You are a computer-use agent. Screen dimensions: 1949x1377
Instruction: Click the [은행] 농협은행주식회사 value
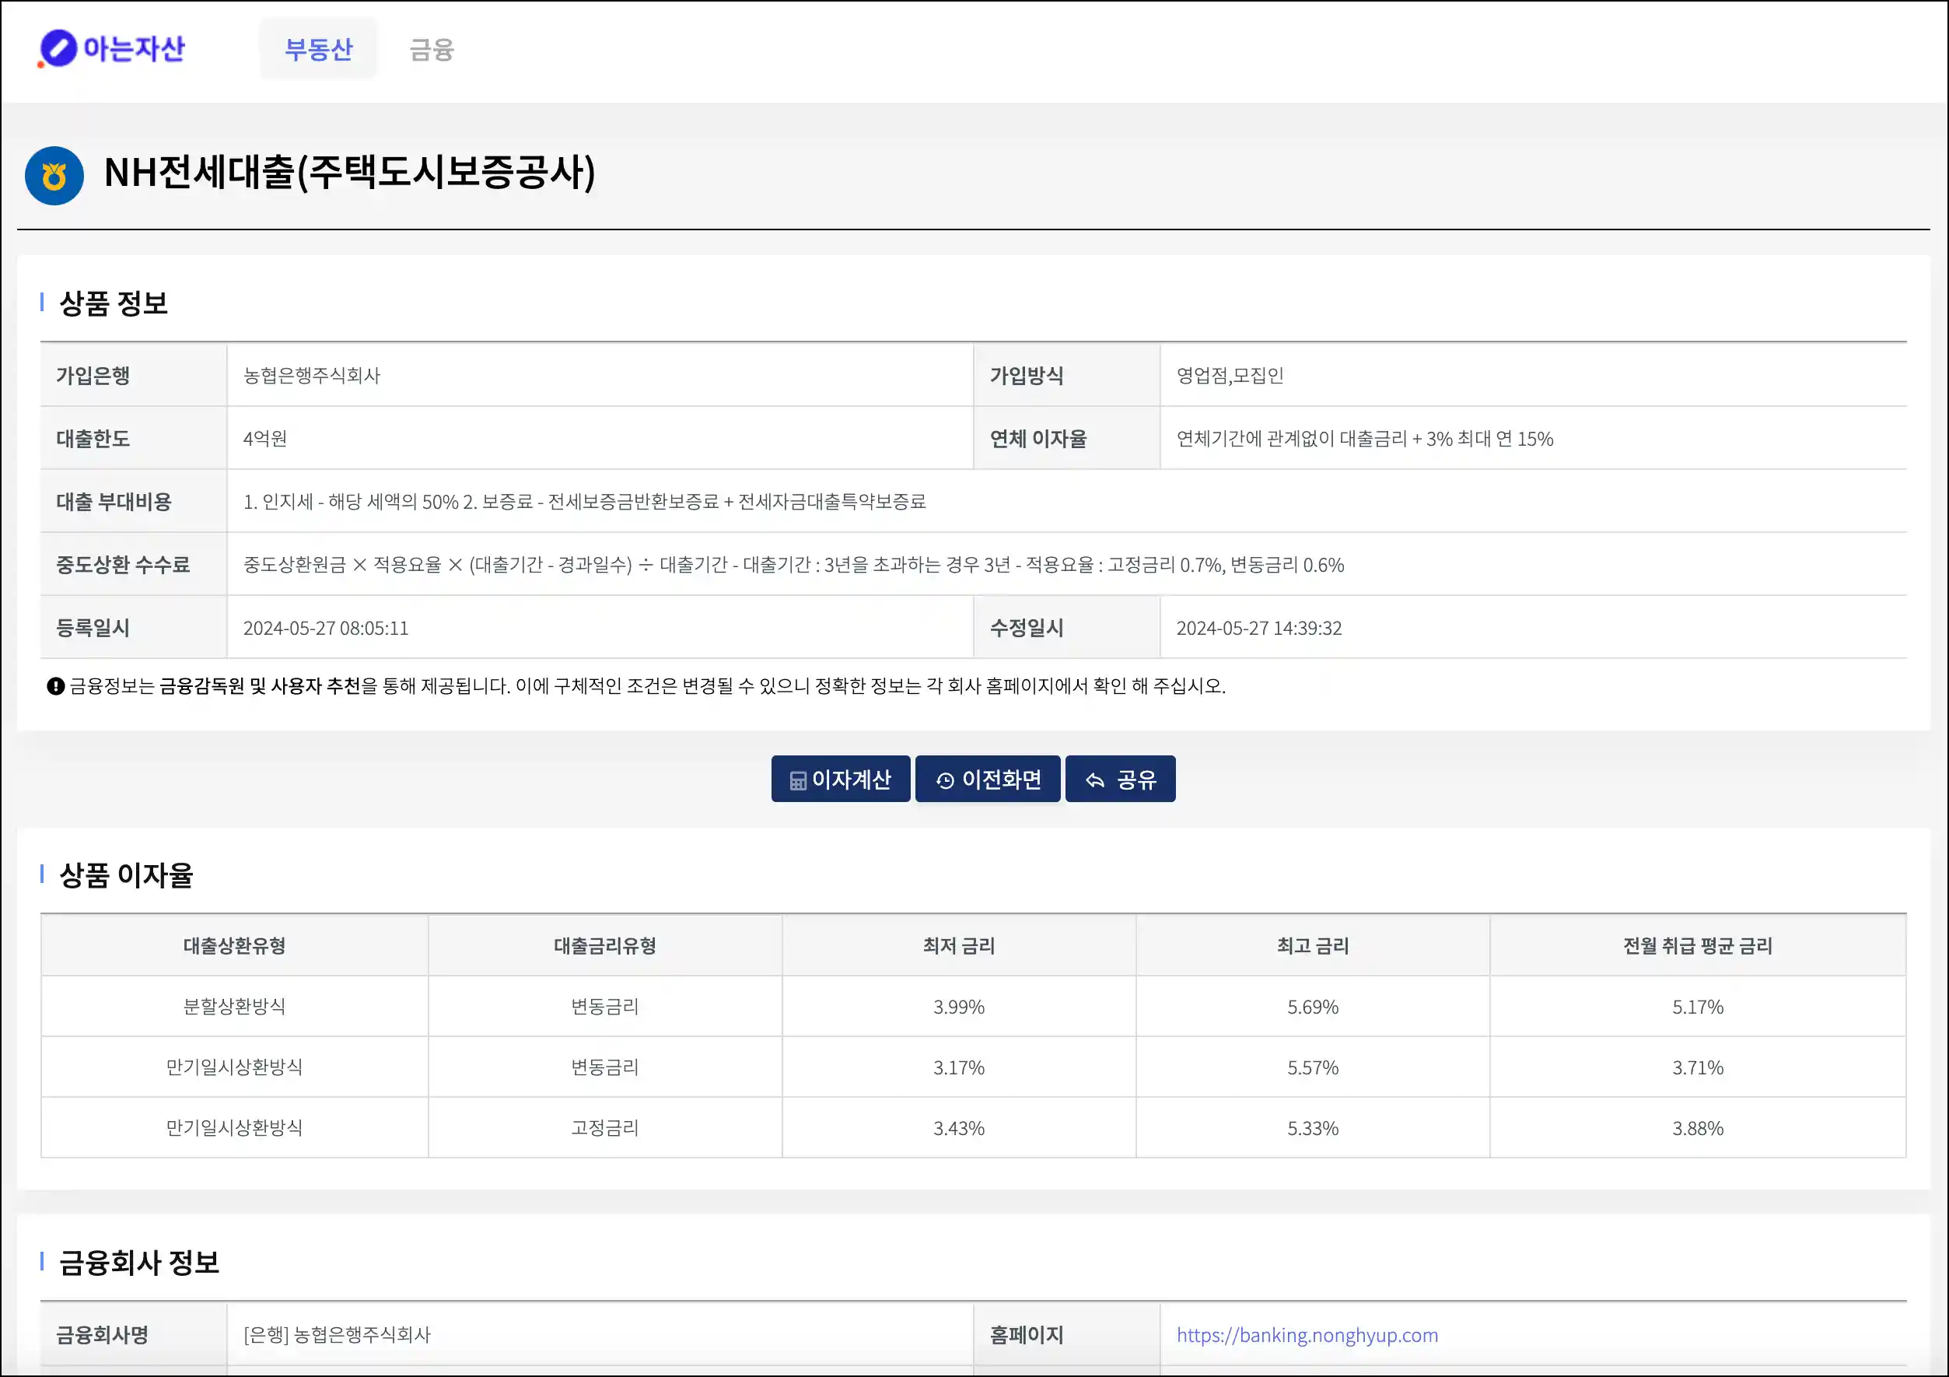(x=337, y=1334)
